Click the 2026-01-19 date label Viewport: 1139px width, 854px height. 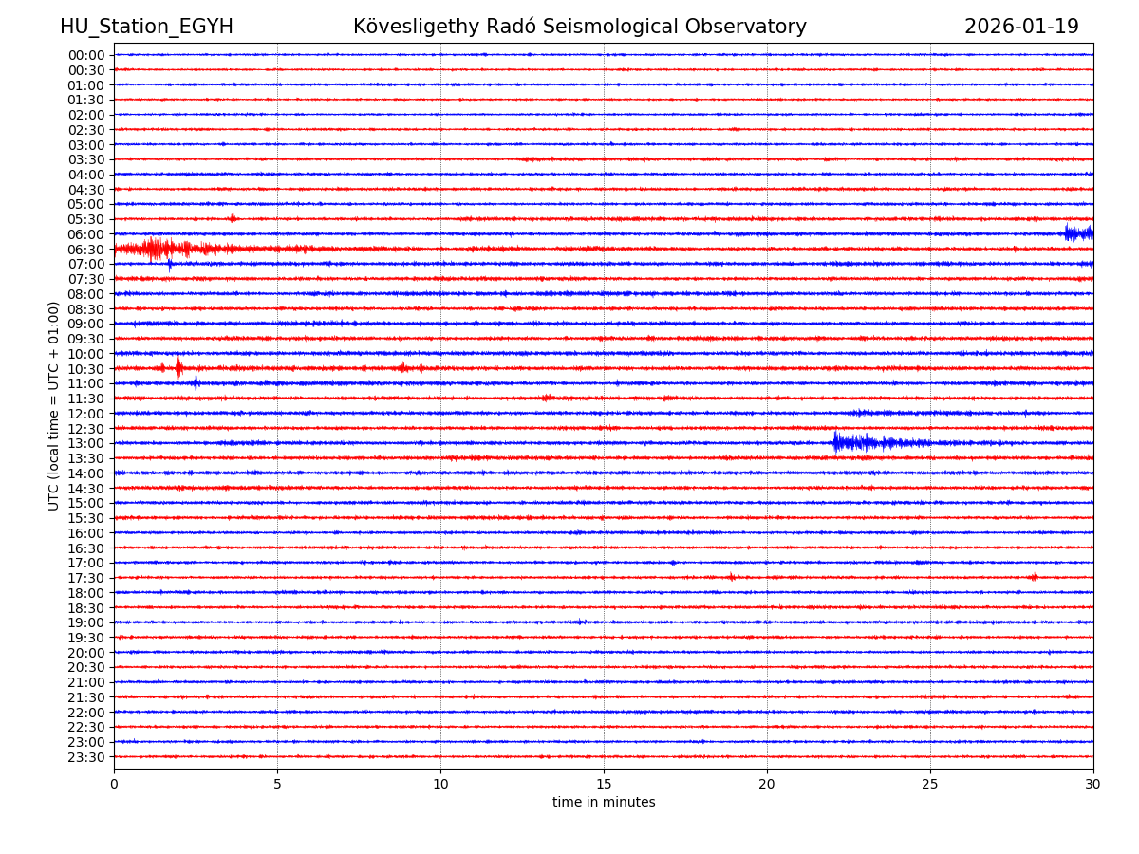tap(1021, 28)
